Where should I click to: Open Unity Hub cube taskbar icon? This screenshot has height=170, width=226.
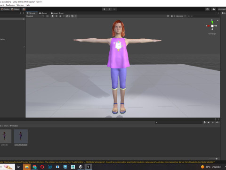pyautogui.click(x=81, y=167)
